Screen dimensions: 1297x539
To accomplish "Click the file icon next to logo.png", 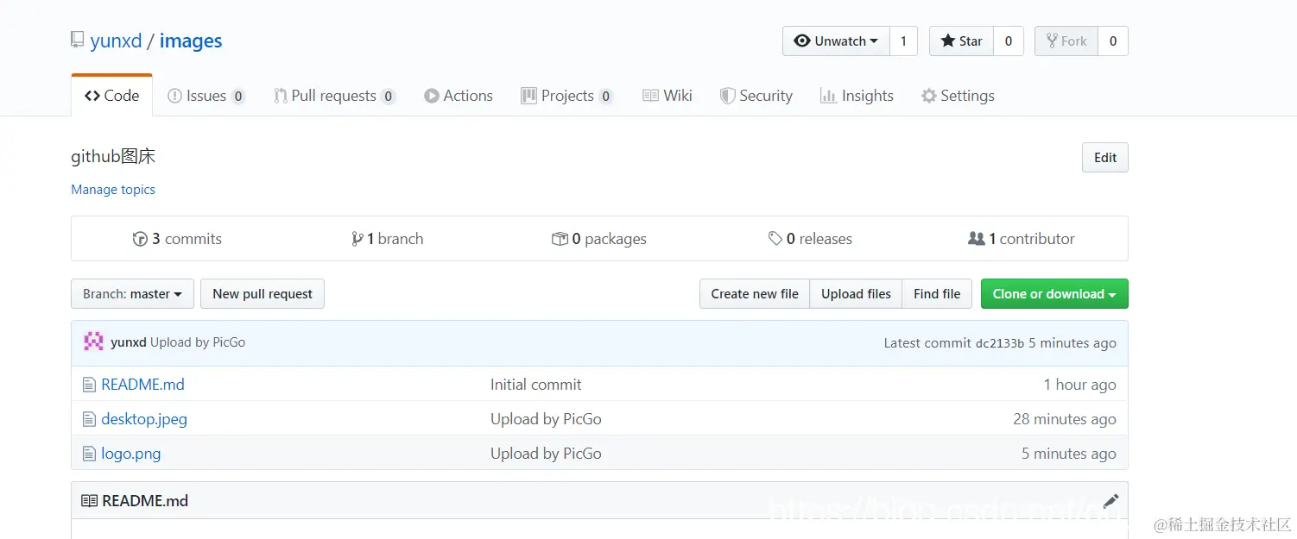I will click(89, 454).
